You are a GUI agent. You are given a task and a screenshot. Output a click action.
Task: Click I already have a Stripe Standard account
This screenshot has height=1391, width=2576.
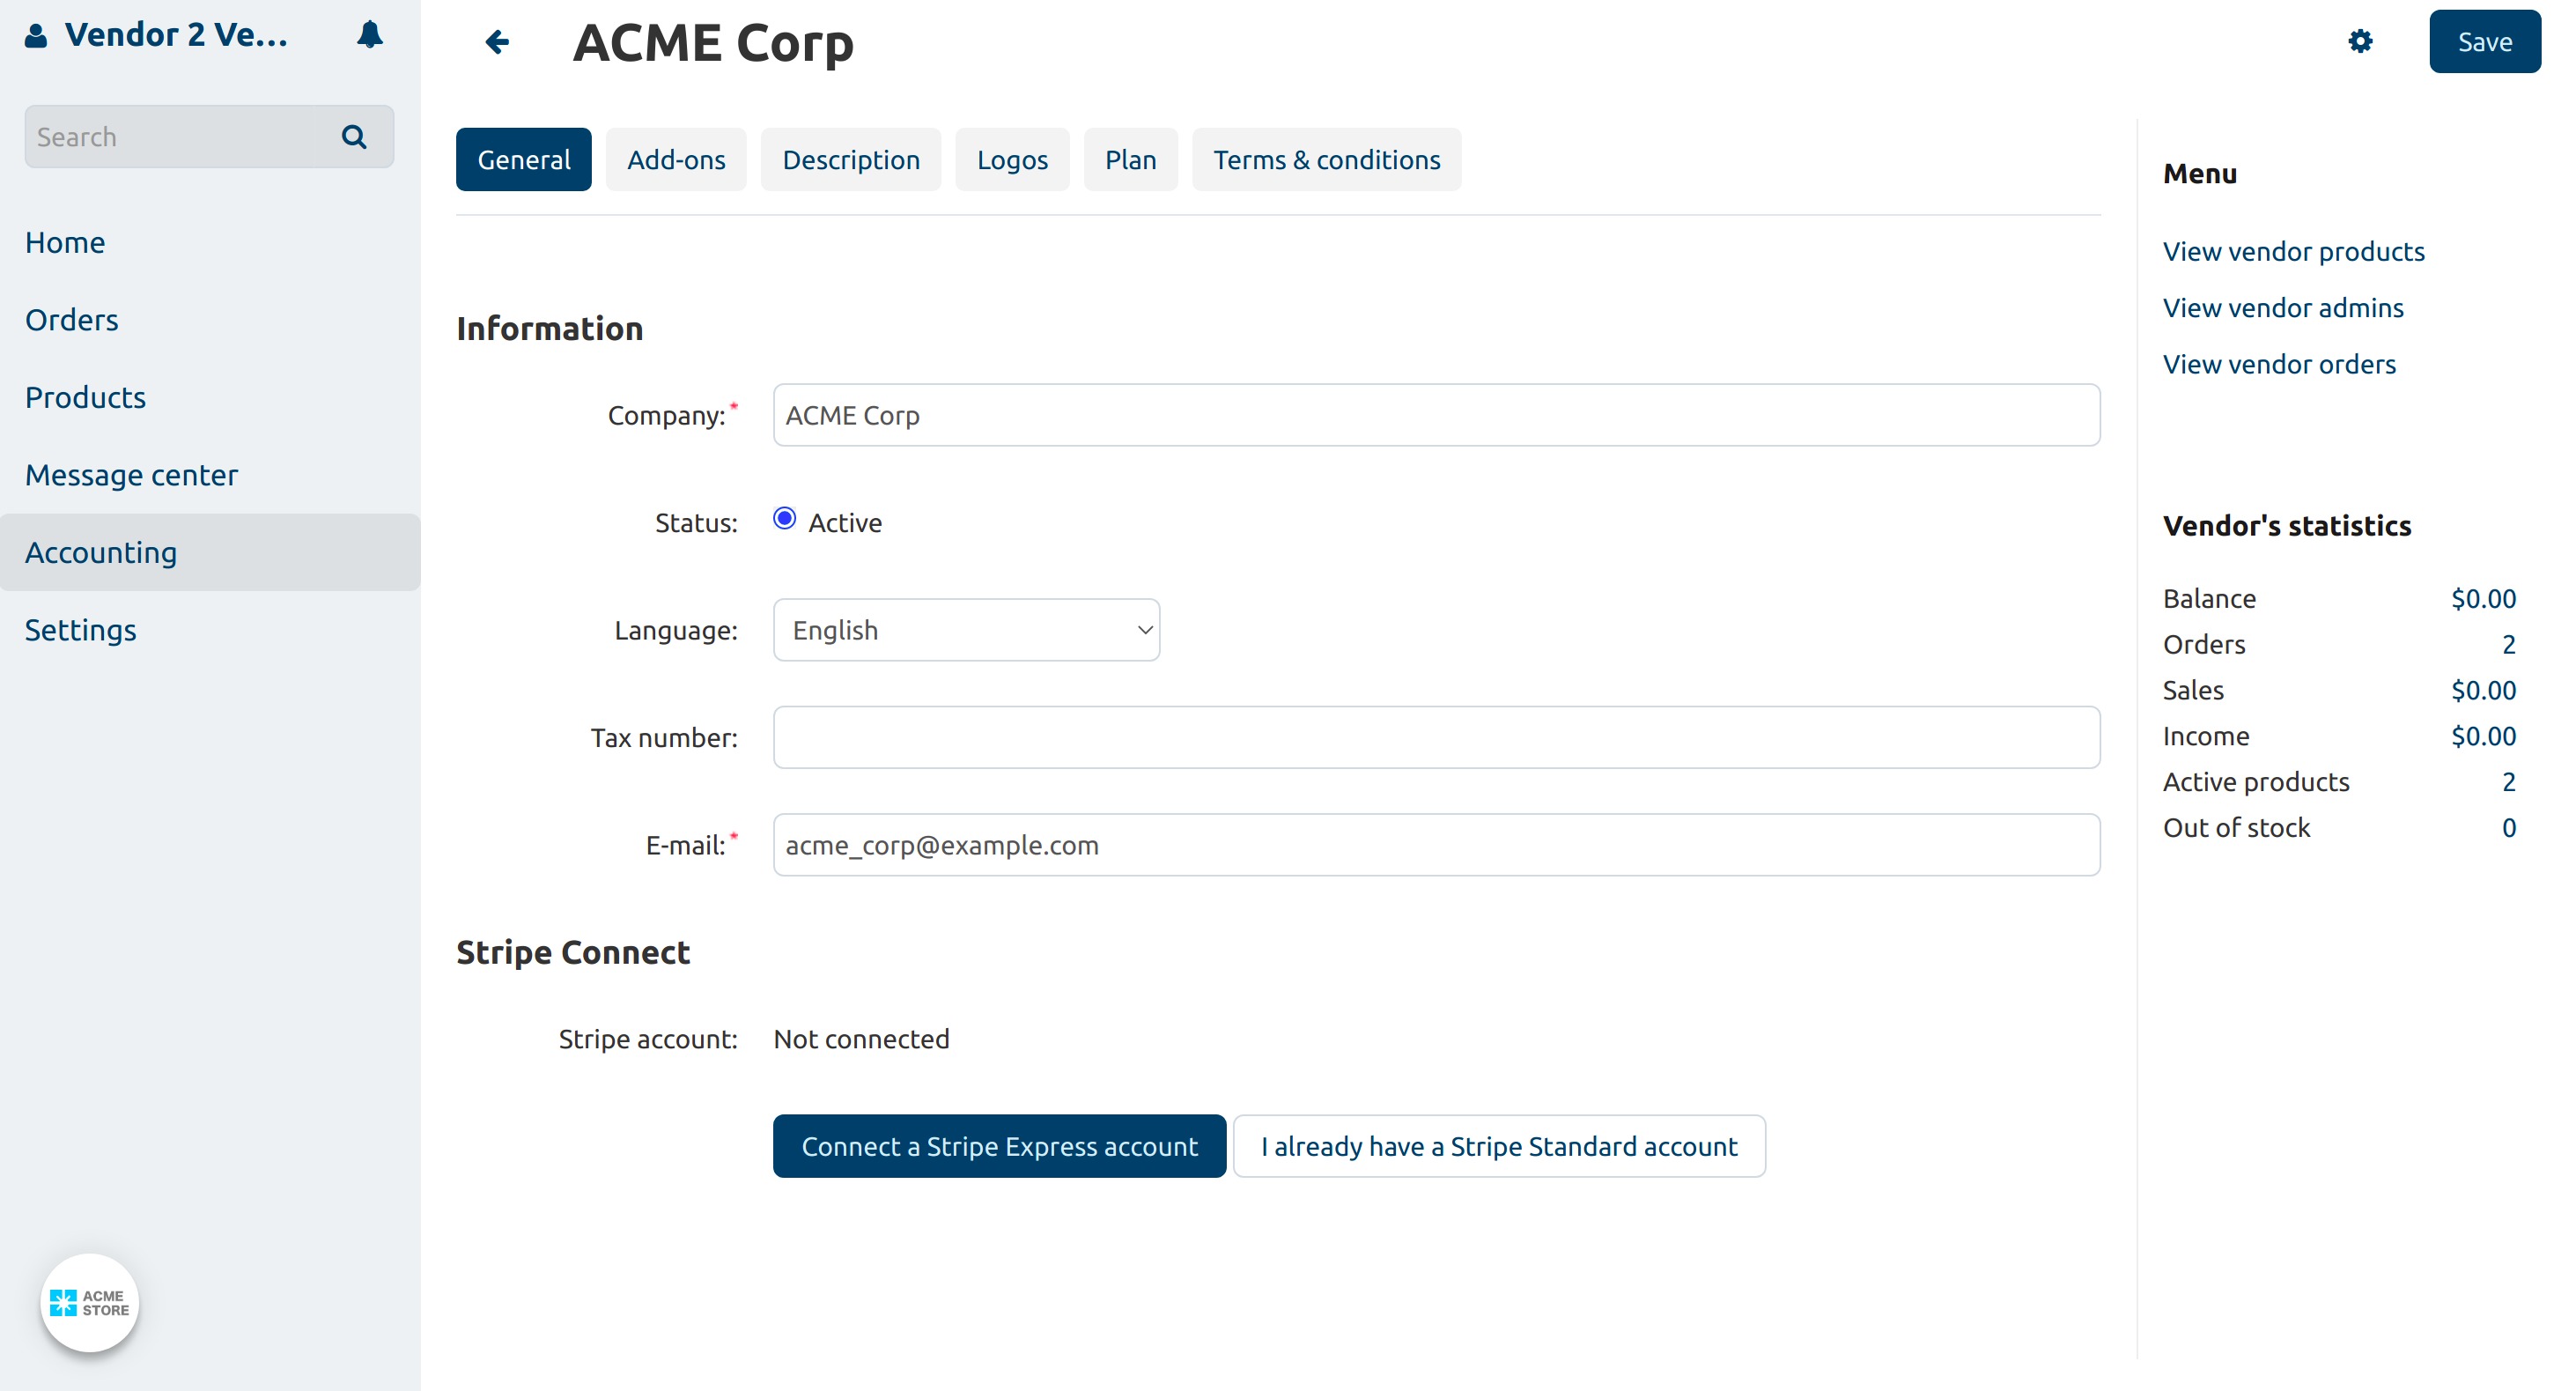point(1498,1146)
